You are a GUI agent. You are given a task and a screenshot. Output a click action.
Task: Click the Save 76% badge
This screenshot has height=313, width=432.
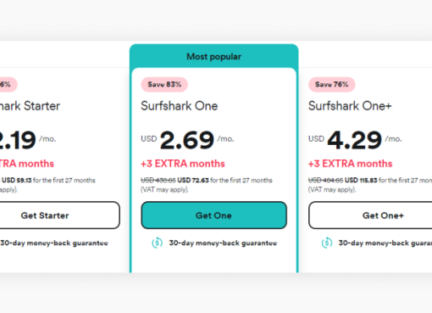[332, 84]
